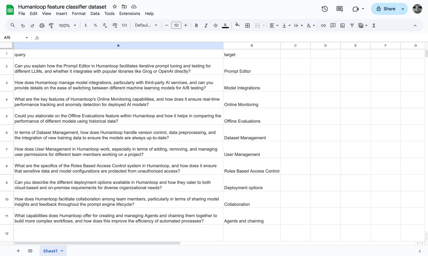Click the search menus magnifier icon

[x=13, y=25]
